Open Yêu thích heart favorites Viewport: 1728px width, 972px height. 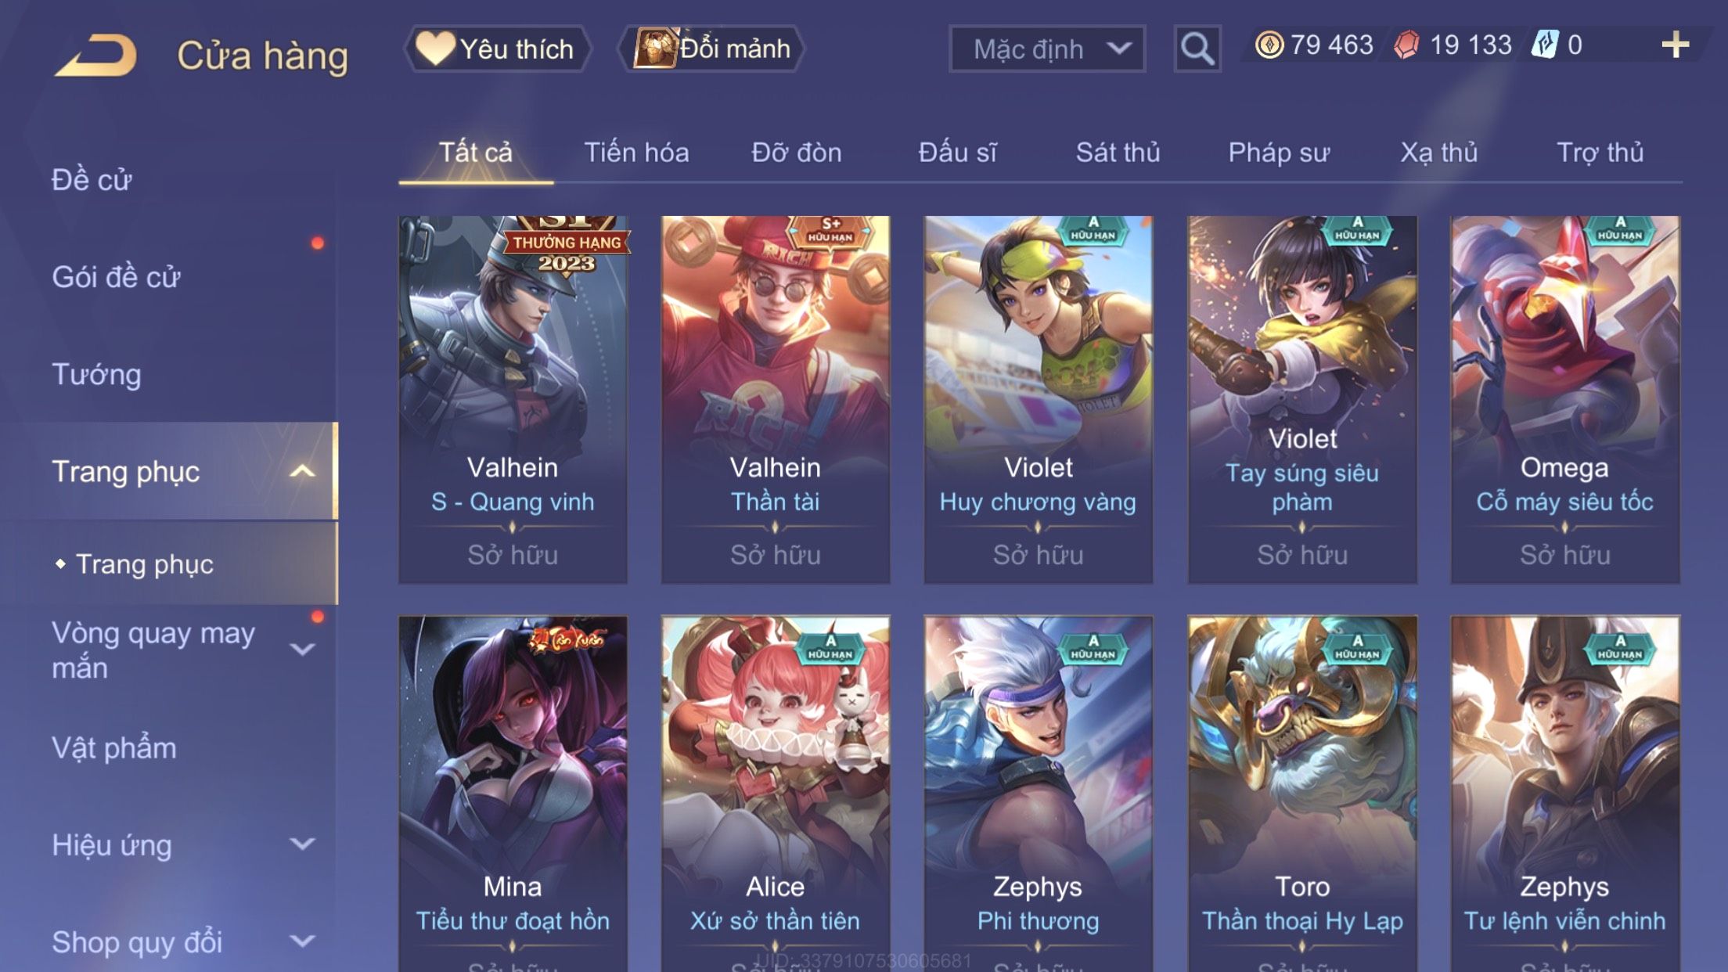pyautogui.click(x=496, y=49)
